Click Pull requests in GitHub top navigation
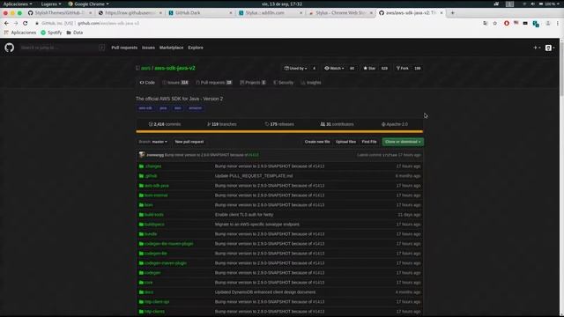The width and height of the screenshot is (564, 317). (124, 48)
